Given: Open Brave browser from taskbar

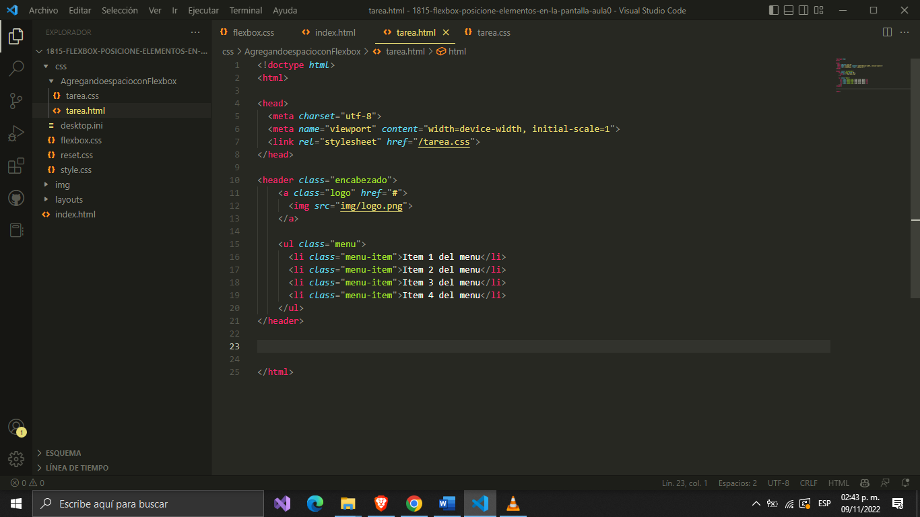Looking at the screenshot, I should tap(381, 504).
